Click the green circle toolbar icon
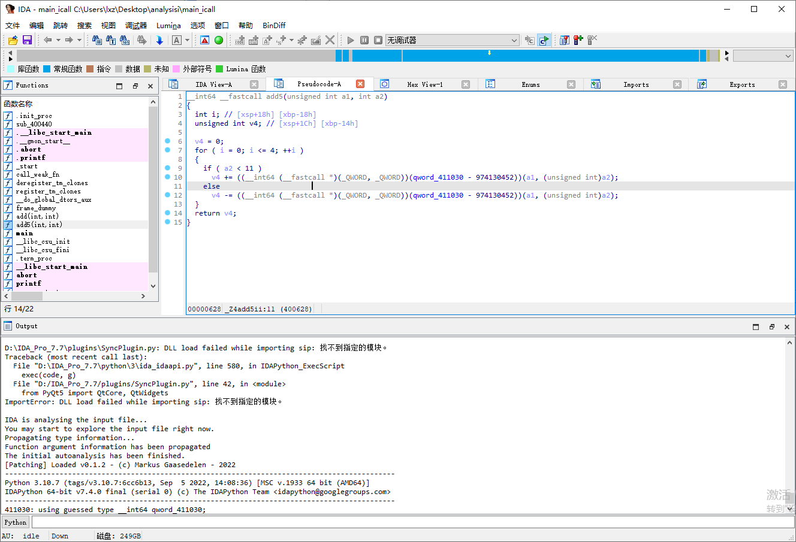The width and height of the screenshot is (796, 542). tap(219, 40)
